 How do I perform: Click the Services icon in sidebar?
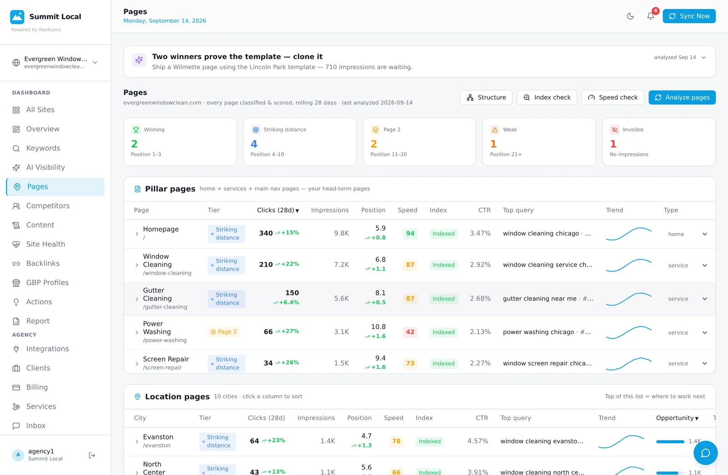tap(16, 406)
